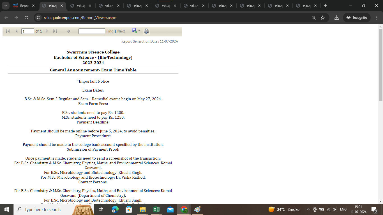Navigate forward in browser
The height and width of the screenshot is (215, 383).
[x=16, y=18]
